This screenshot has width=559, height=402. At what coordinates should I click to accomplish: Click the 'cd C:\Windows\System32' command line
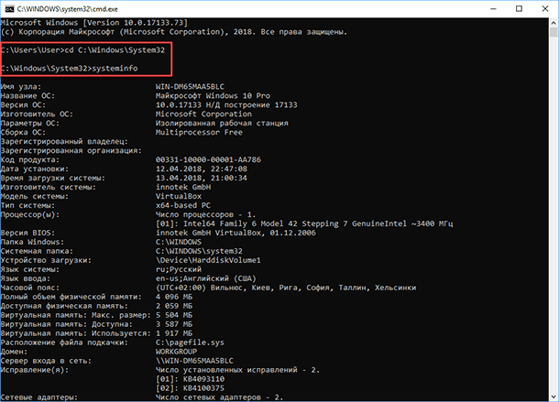click(x=82, y=50)
